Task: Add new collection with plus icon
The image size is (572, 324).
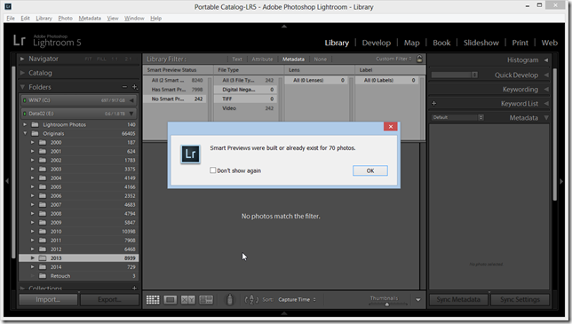Action: (x=134, y=288)
